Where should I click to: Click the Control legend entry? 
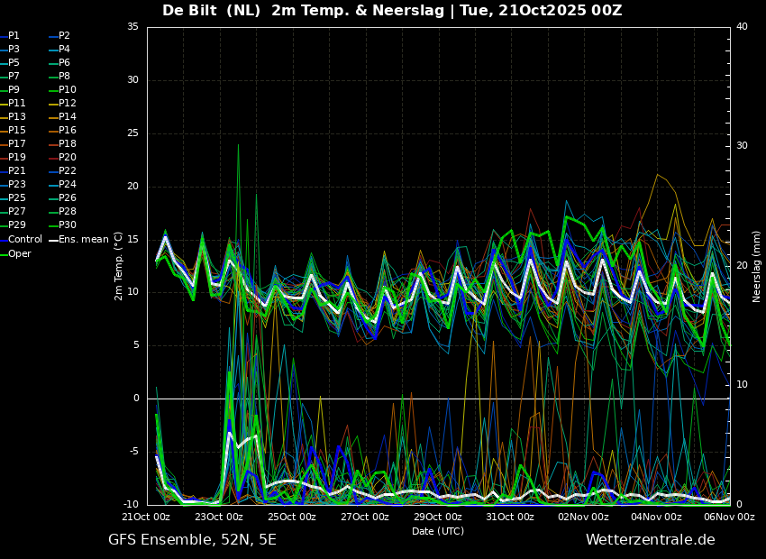(21, 240)
